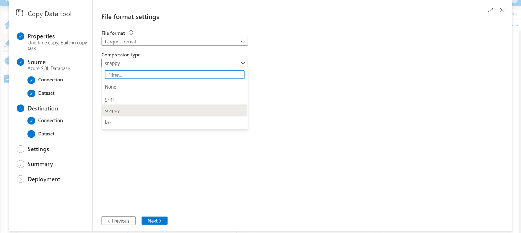This screenshot has height=233, width=521.
Task: Select the lzo compression option
Action: [108, 122]
